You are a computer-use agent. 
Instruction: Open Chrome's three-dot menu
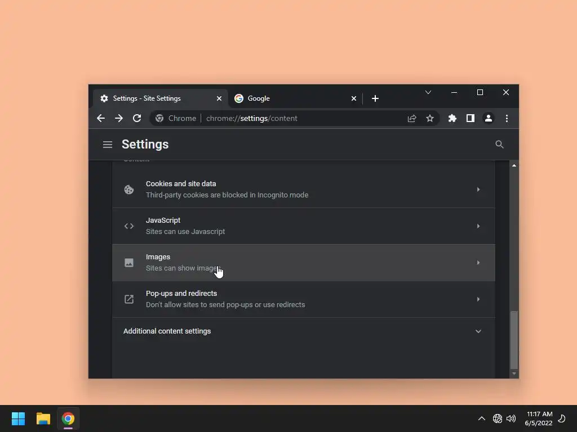[507, 118]
